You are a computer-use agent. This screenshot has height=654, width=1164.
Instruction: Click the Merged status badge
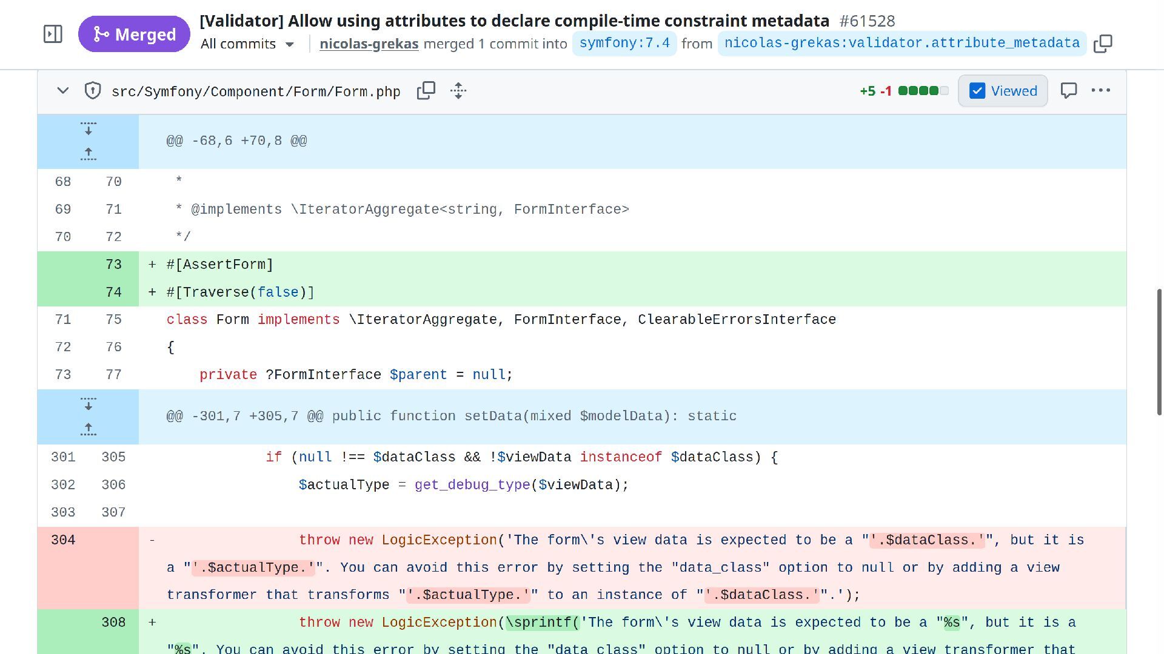coord(134,35)
